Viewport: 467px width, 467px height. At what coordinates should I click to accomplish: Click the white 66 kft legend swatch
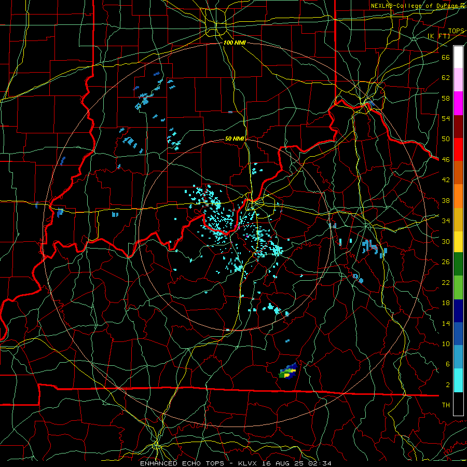[x=458, y=57]
